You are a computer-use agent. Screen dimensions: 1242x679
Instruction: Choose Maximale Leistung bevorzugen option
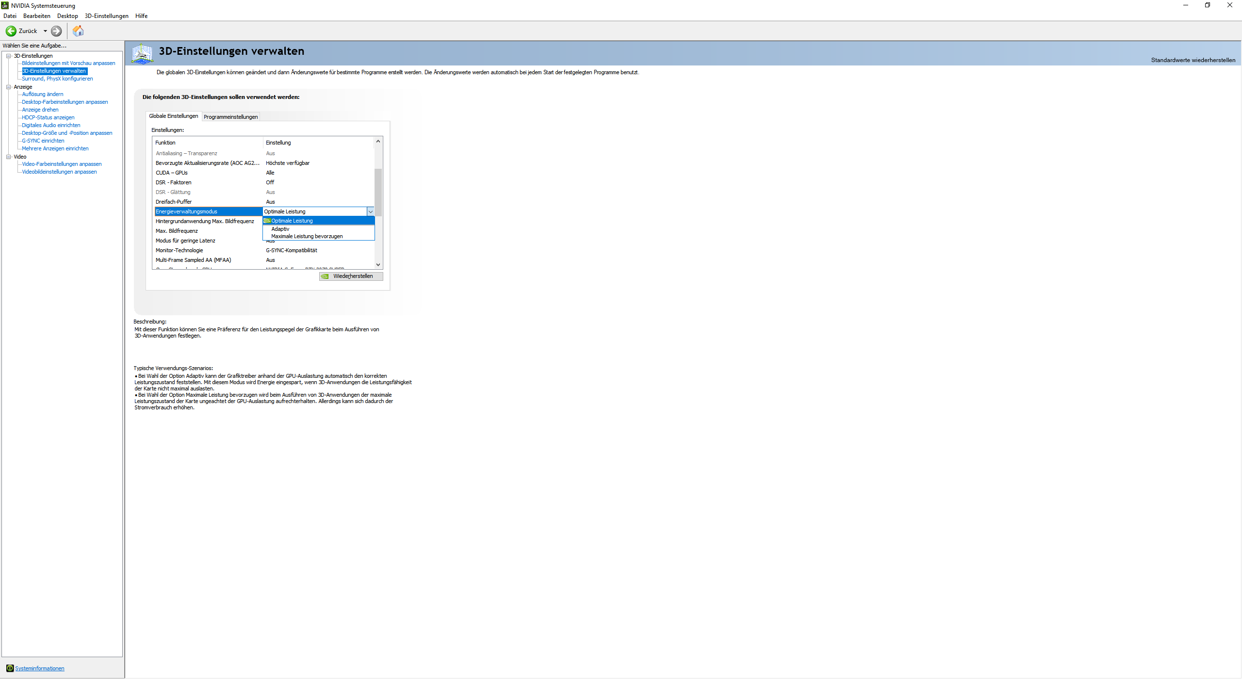coord(307,236)
